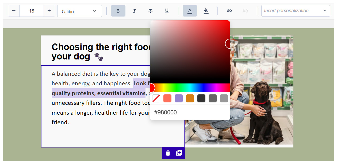Toggle strikethrough formatting
Image resolution: width=337 pixels, height=164 pixels.
pos(151,11)
